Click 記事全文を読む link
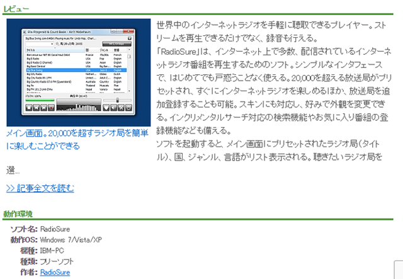 pos(40,188)
